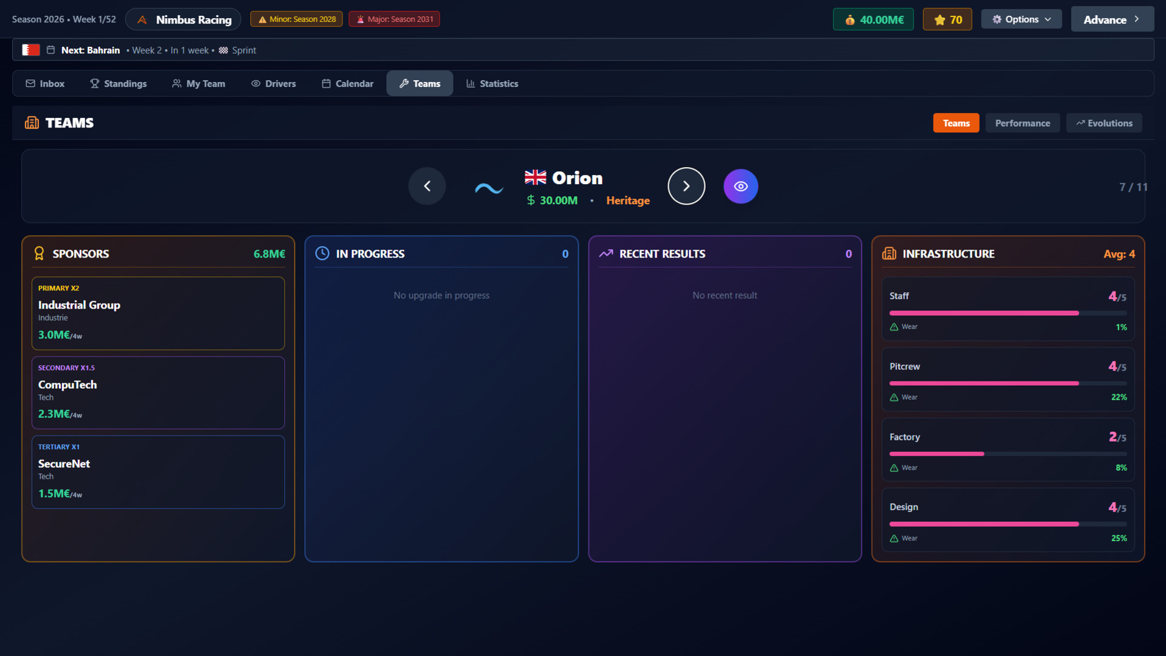Select the Standings trophy icon

(95, 83)
